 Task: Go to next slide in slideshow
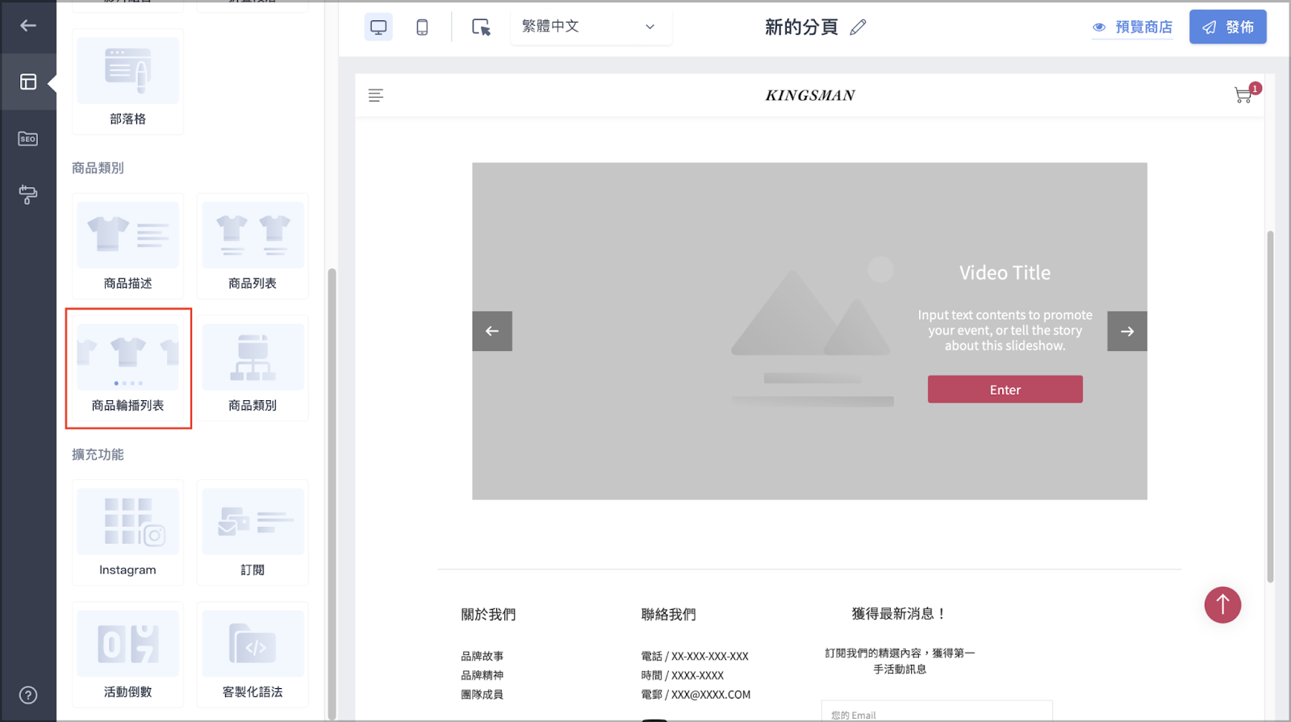[x=1127, y=332]
